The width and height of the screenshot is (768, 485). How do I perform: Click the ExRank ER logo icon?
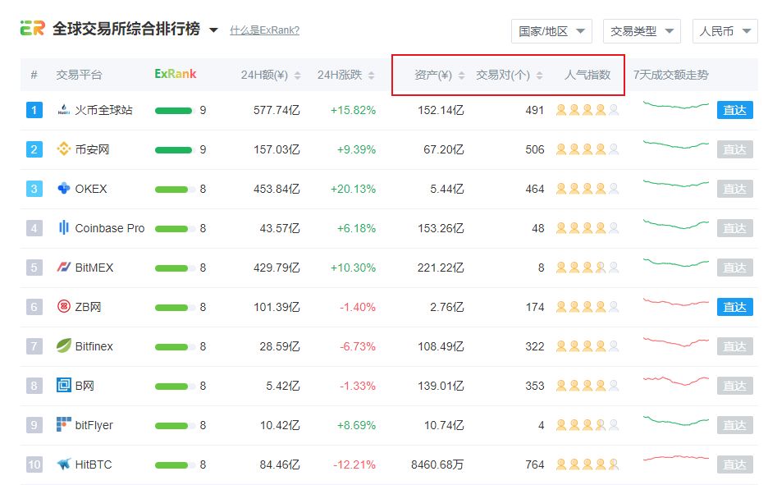pyautogui.click(x=32, y=29)
